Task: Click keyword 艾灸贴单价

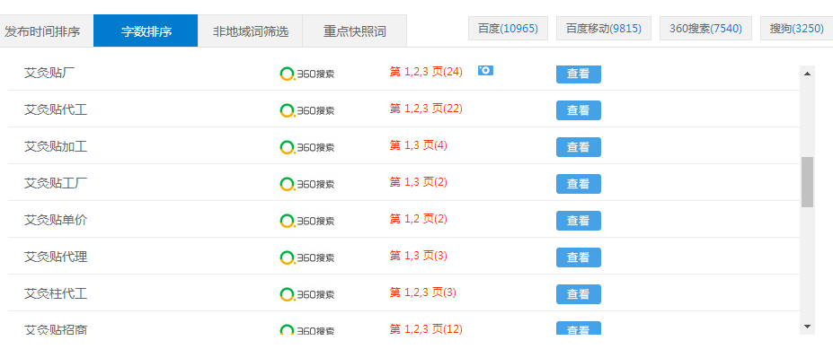Action: click(56, 220)
